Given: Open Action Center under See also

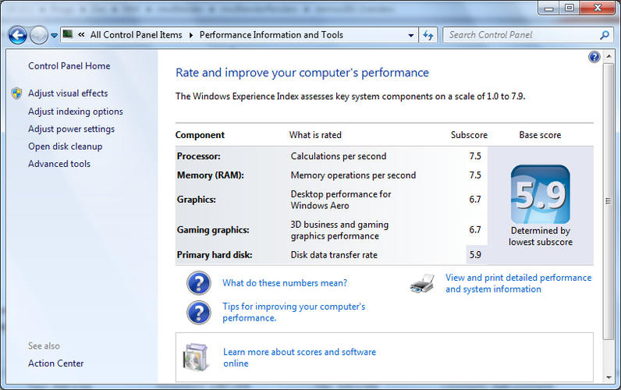Looking at the screenshot, I should (56, 363).
